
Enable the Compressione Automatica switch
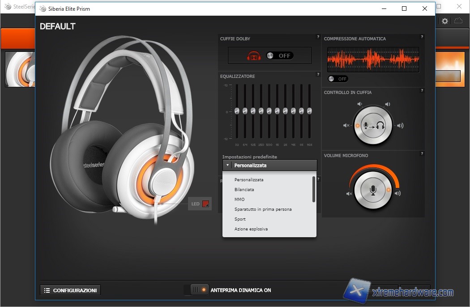(338, 79)
